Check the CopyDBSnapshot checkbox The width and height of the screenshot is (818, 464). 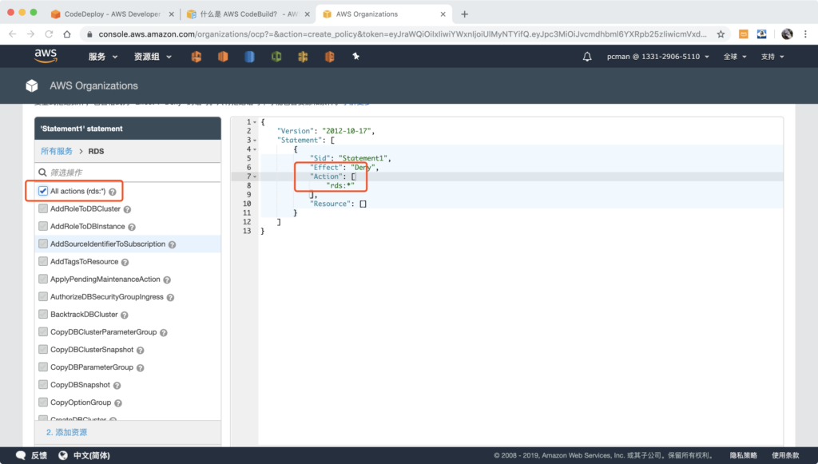coord(43,385)
